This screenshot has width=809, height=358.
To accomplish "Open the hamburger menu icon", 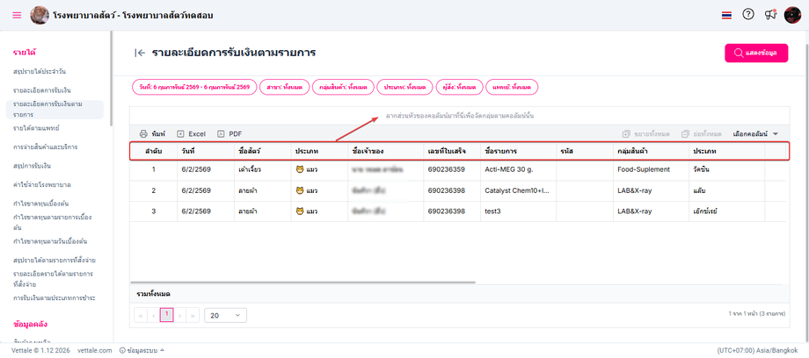I will [x=17, y=15].
